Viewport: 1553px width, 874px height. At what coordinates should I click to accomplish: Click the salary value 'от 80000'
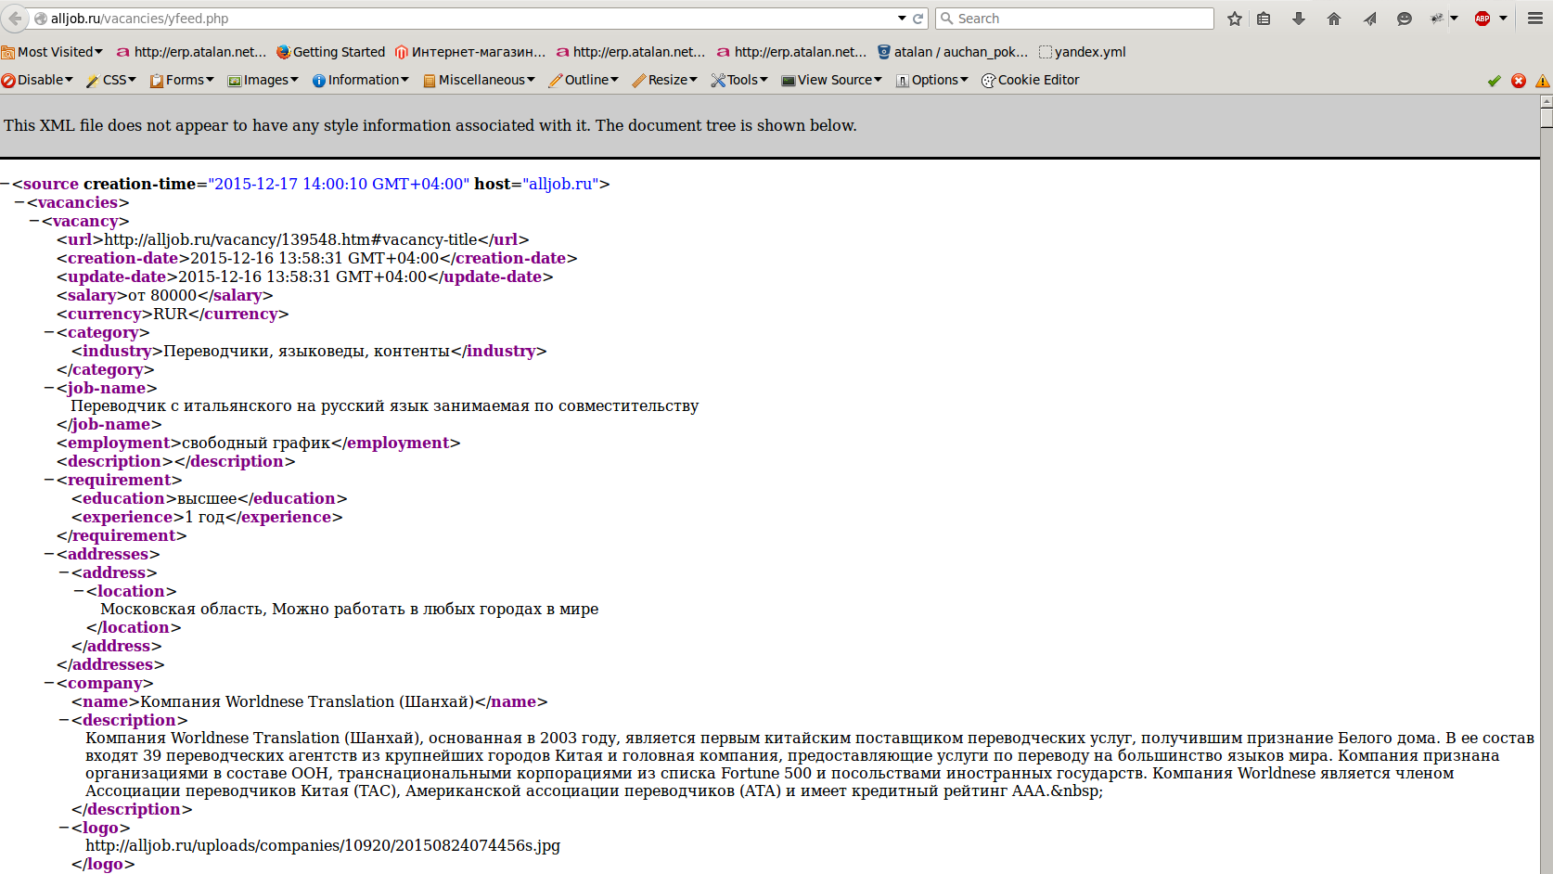(x=162, y=295)
